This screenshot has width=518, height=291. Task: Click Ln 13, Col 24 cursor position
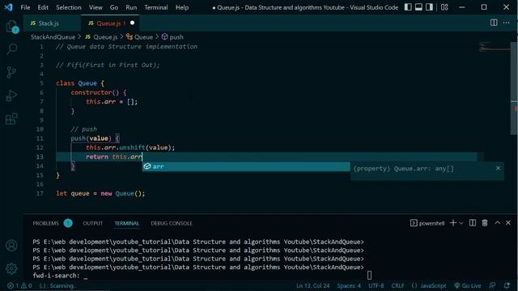click(x=312, y=285)
